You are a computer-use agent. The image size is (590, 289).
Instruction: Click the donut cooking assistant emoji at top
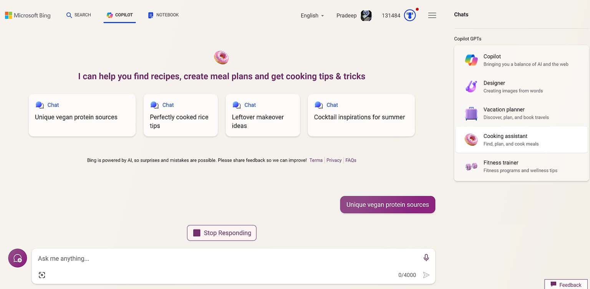pyautogui.click(x=221, y=57)
